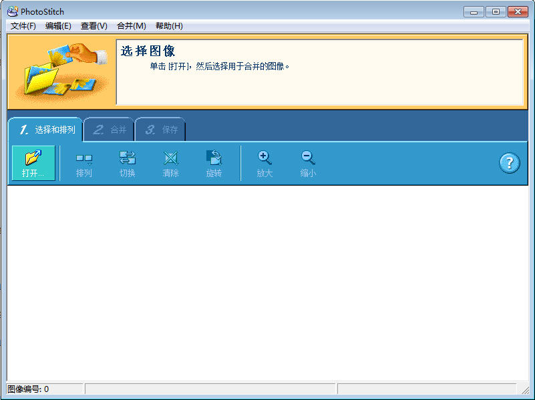Screen dimensions: 535x400
Task: Open help via the question mark button
Action: 509,163
